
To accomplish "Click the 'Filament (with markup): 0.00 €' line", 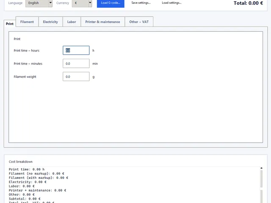I will point(39,178).
